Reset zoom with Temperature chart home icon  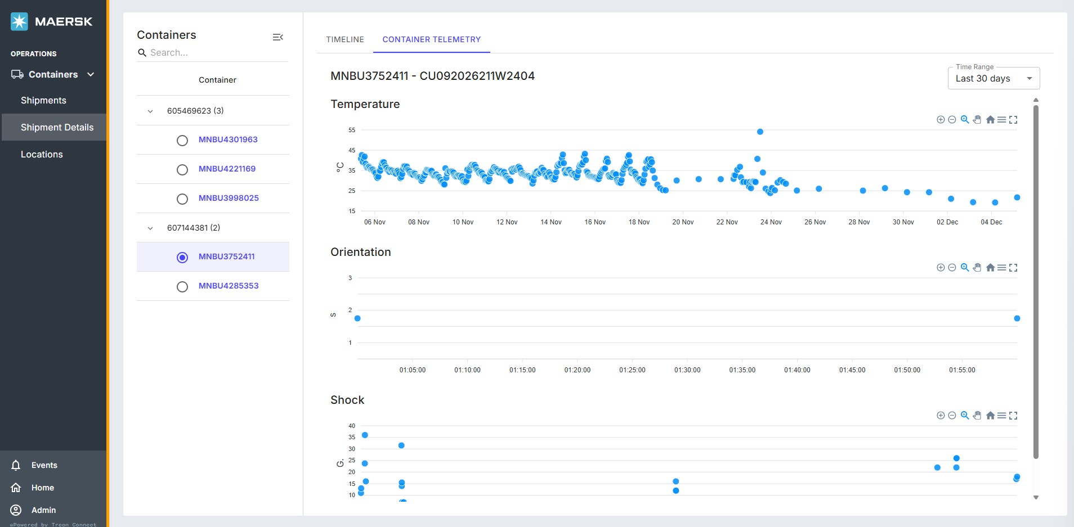coord(990,120)
